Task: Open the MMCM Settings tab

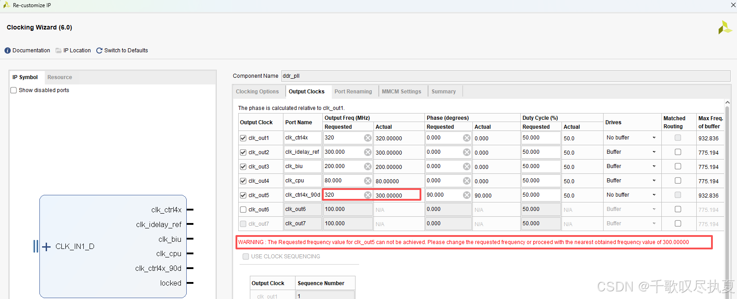Action: pos(402,92)
